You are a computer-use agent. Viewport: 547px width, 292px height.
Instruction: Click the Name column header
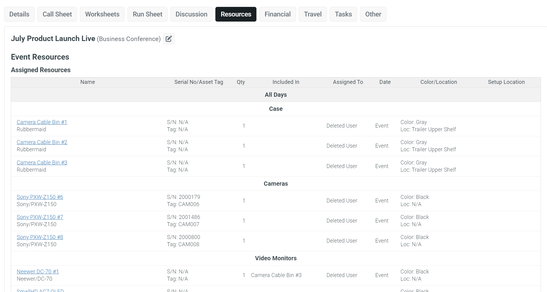(x=87, y=82)
